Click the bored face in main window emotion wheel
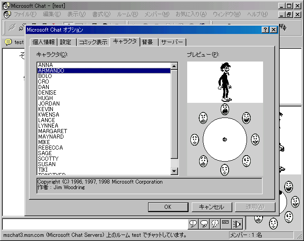This screenshot has height=241, width=304. click(x=273, y=223)
